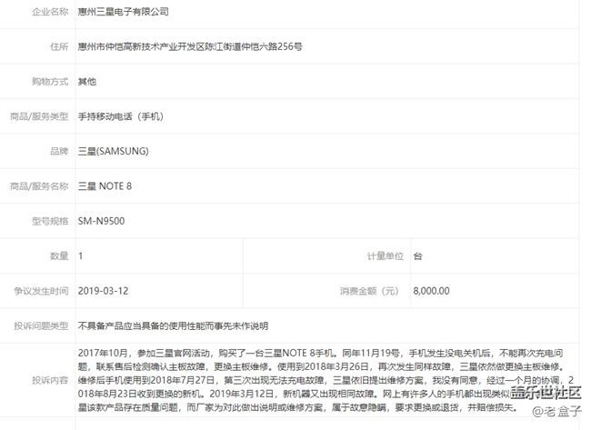
Task: Click the 消费金额（元）label
Action: 369,291
